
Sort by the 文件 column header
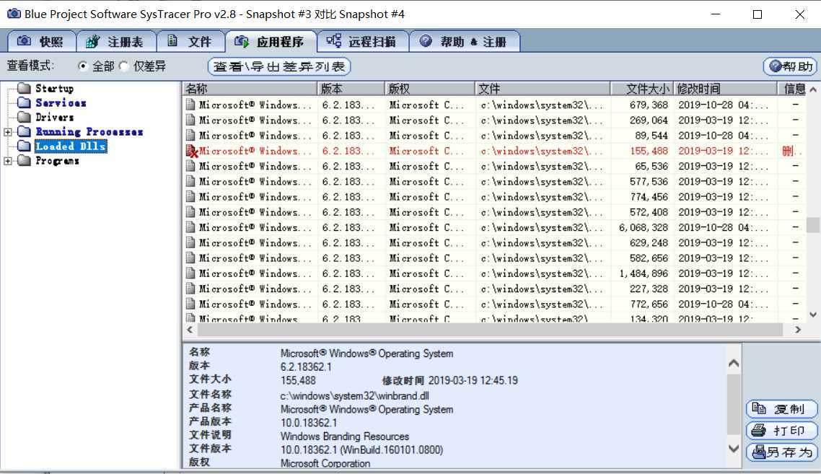[x=543, y=89]
